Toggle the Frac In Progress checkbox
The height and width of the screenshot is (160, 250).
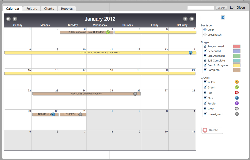click(205, 65)
